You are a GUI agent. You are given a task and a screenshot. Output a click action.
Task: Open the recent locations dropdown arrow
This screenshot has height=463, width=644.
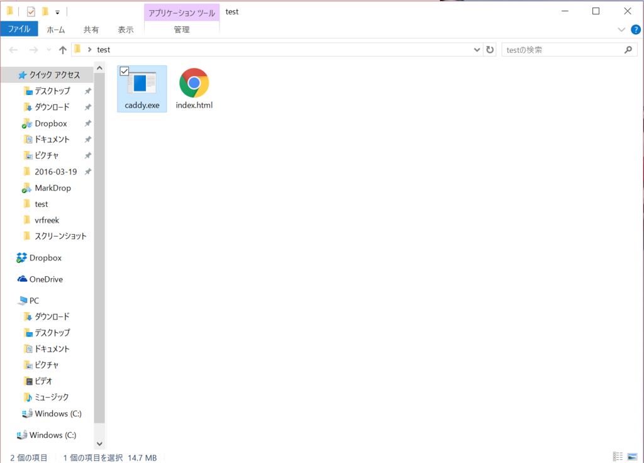click(x=49, y=50)
